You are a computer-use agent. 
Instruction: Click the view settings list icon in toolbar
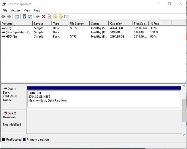point(66,16)
